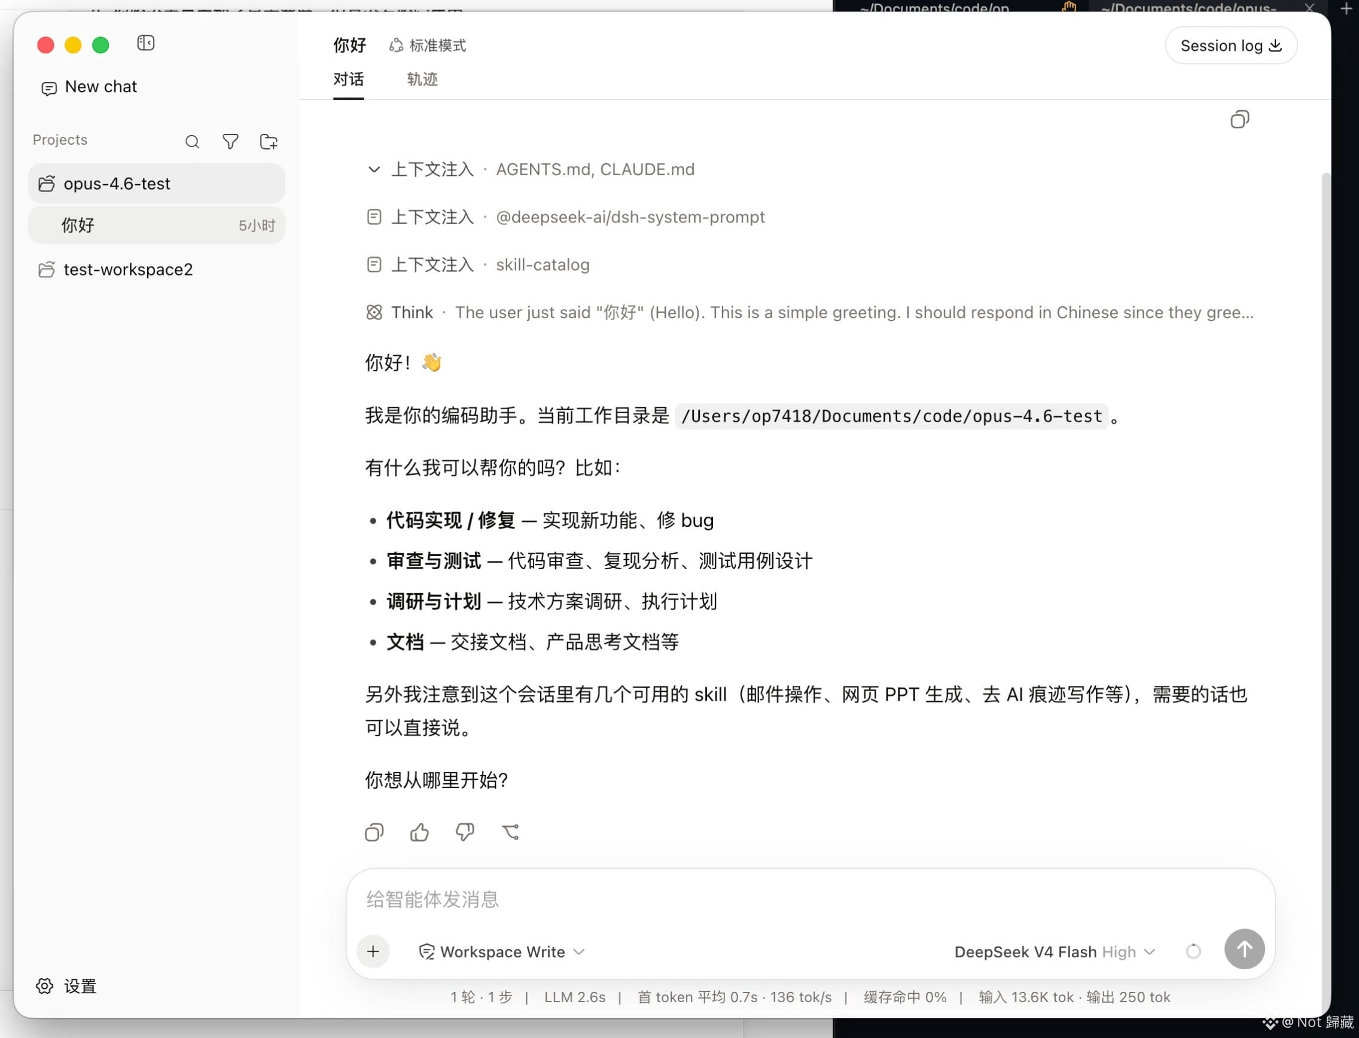Click the plus attachment button in composer
The height and width of the screenshot is (1038, 1359).
[x=373, y=951]
